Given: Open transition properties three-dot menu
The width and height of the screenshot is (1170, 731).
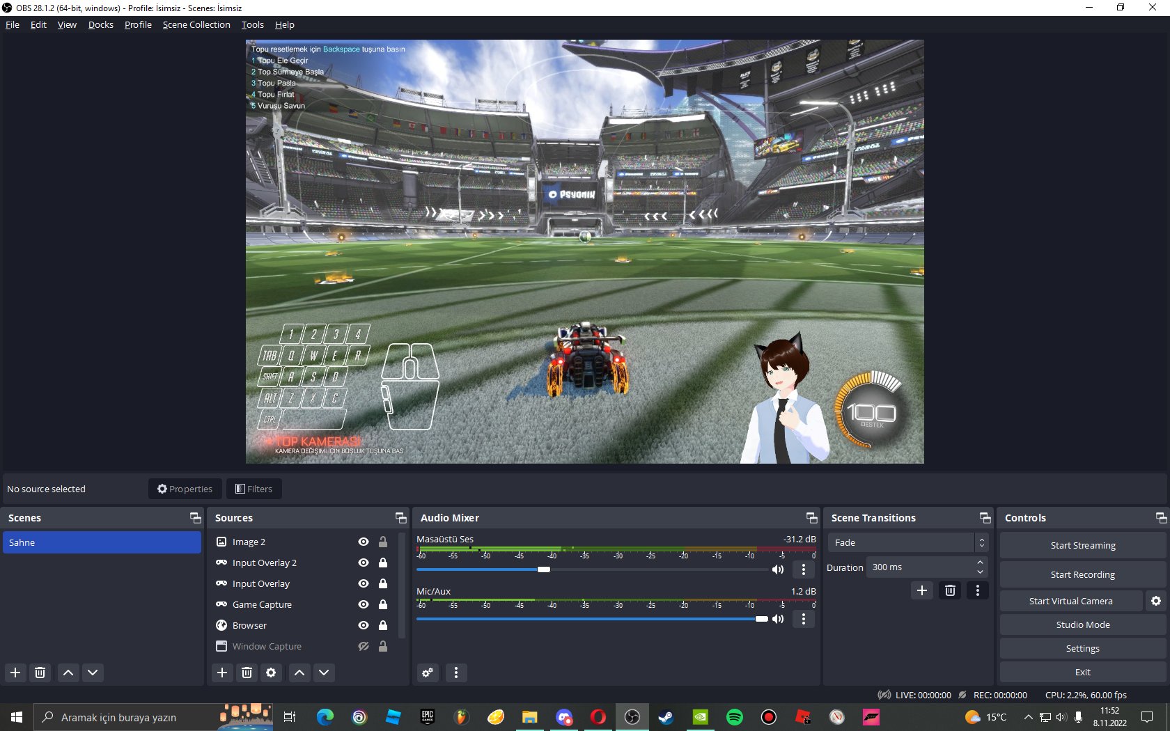Looking at the screenshot, I should click(x=978, y=590).
